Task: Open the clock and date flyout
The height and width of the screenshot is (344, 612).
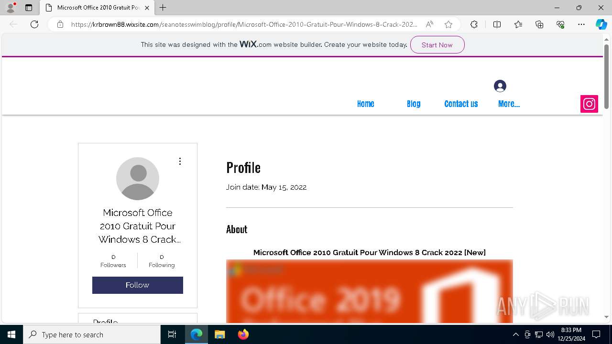Action: click(x=571, y=334)
